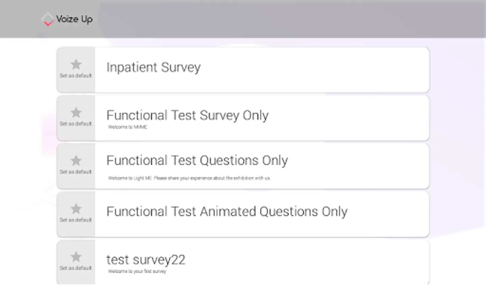Click the "Welcome to MHME" subtitle

coord(128,127)
